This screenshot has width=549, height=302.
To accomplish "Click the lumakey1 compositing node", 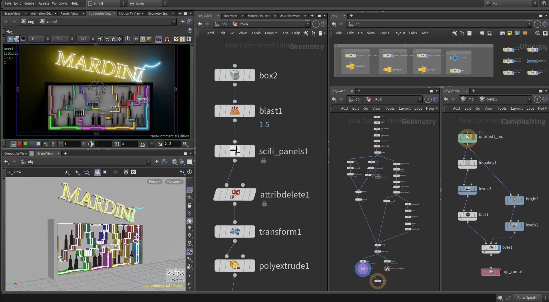I will [468, 163].
